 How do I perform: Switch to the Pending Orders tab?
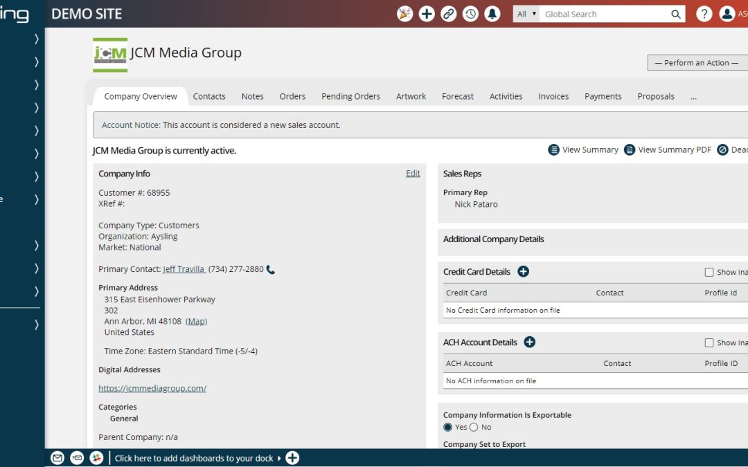pos(350,96)
